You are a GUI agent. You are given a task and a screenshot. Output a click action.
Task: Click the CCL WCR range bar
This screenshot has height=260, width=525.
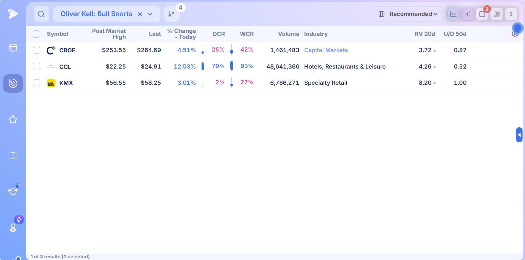[x=232, y=66]
